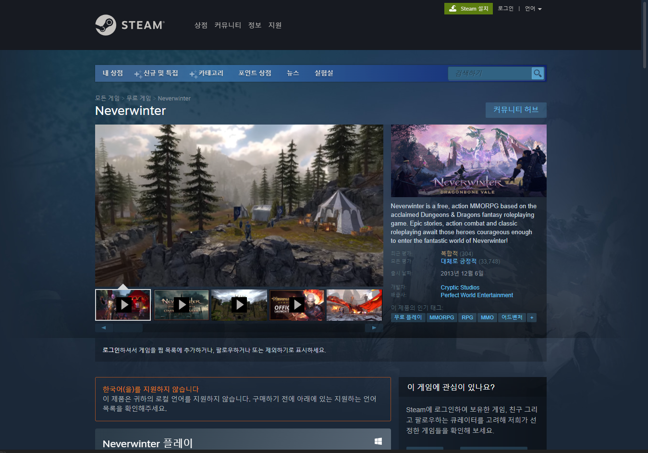Open the Cryptic Studios developer link
Viewport: 648px width, 453px height.
point(460,288)
